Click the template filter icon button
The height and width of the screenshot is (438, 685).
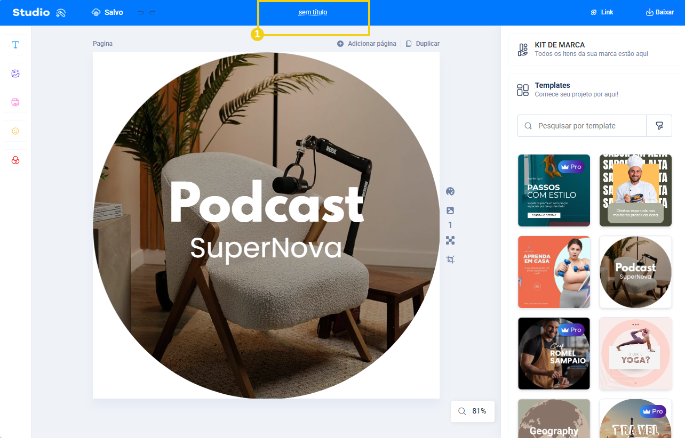659,126
